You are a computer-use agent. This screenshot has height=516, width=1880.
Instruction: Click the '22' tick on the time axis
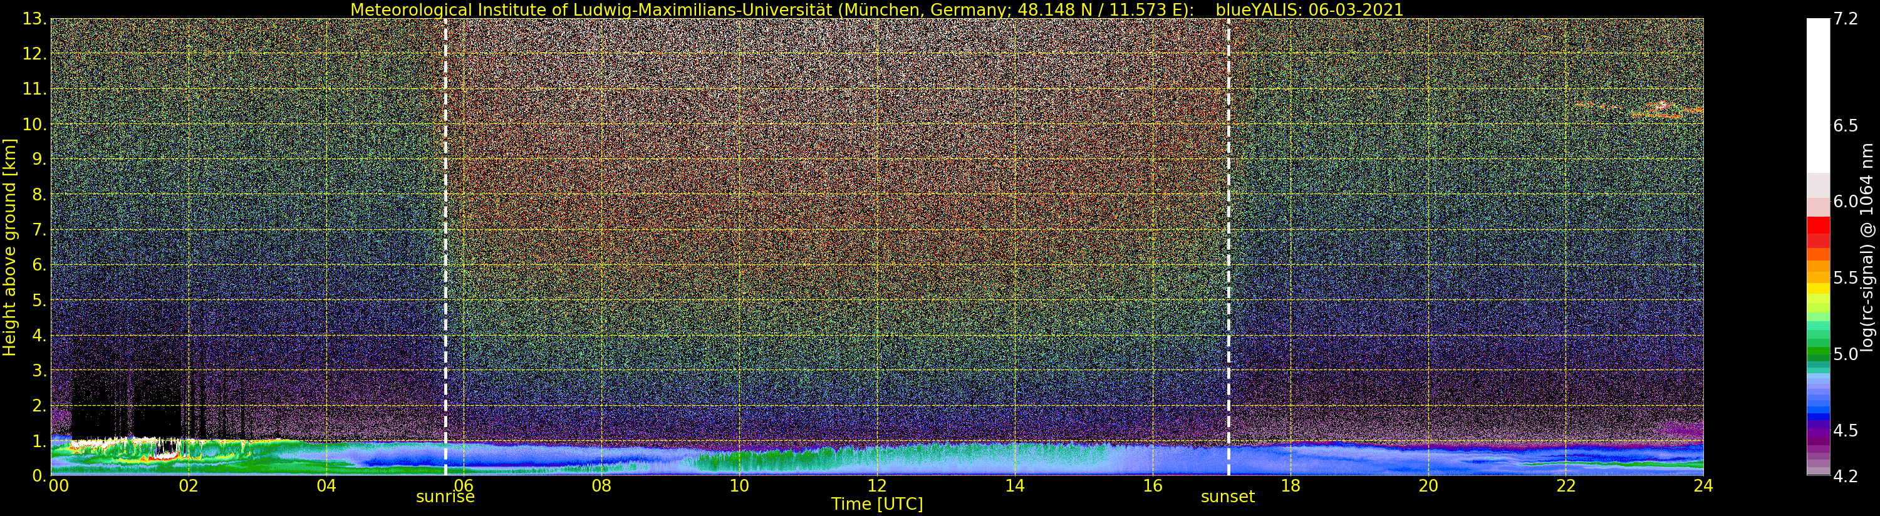tap(1566, 485)
